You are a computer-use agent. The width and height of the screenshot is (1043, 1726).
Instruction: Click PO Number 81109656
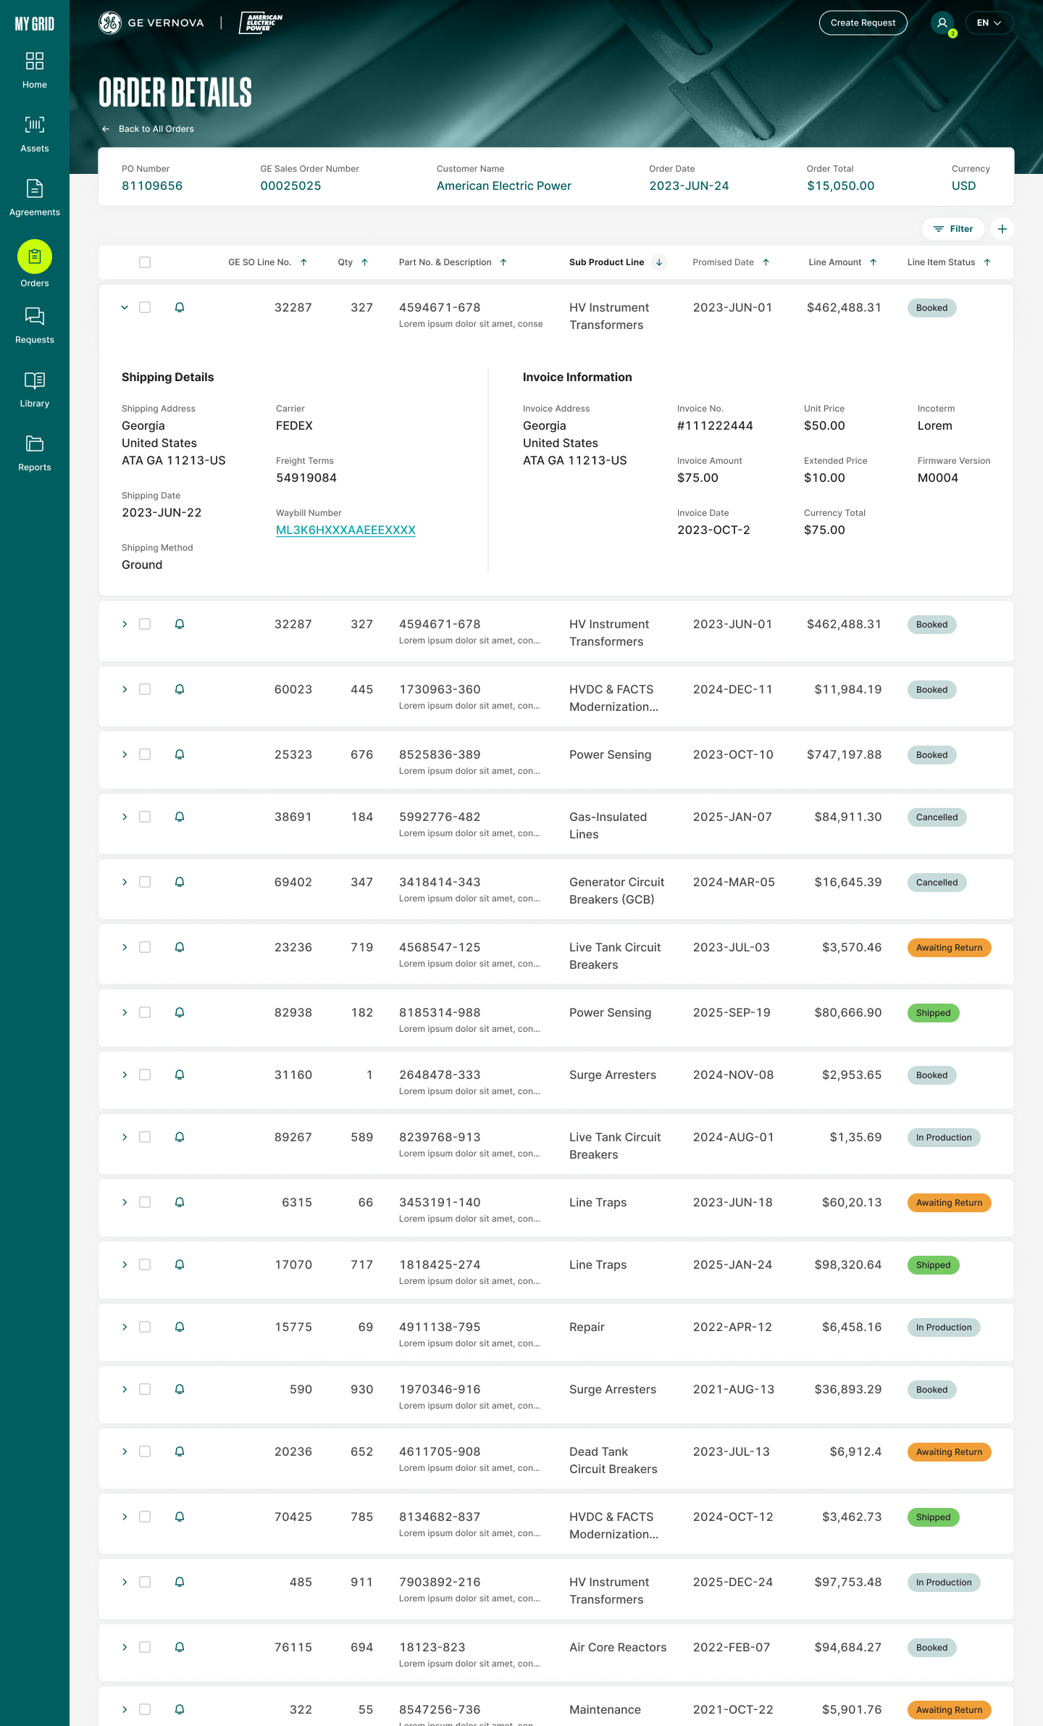(x=152, y=186)
